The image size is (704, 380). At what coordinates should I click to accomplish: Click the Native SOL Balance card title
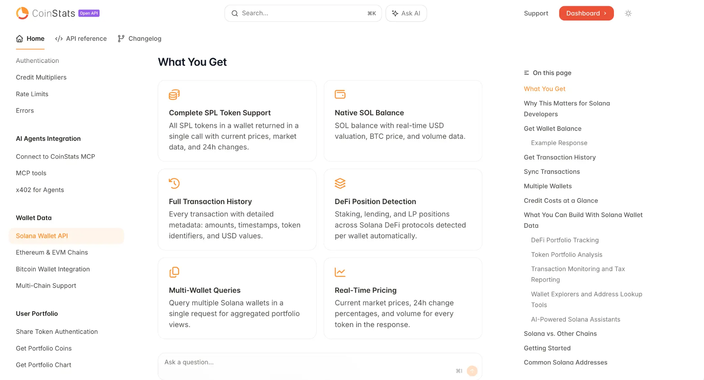(x=369, y=113)
